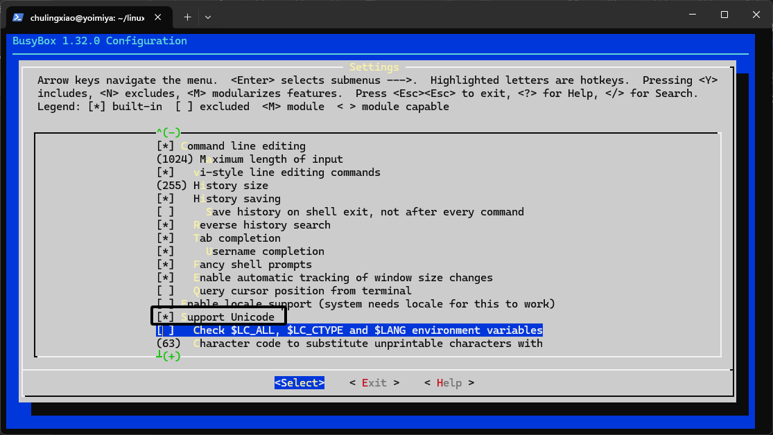Image resolution: width=773 pixels, height=435 pixels.
Task: Maximize the terminal window
Action: [x=724, y=15]
